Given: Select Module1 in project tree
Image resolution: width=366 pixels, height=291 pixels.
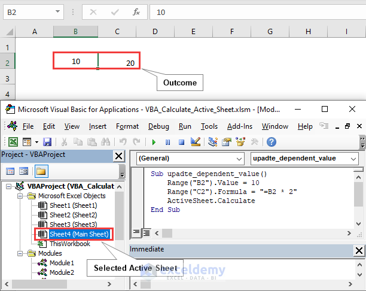Looking at the screenshot, I should pos(62,263).
